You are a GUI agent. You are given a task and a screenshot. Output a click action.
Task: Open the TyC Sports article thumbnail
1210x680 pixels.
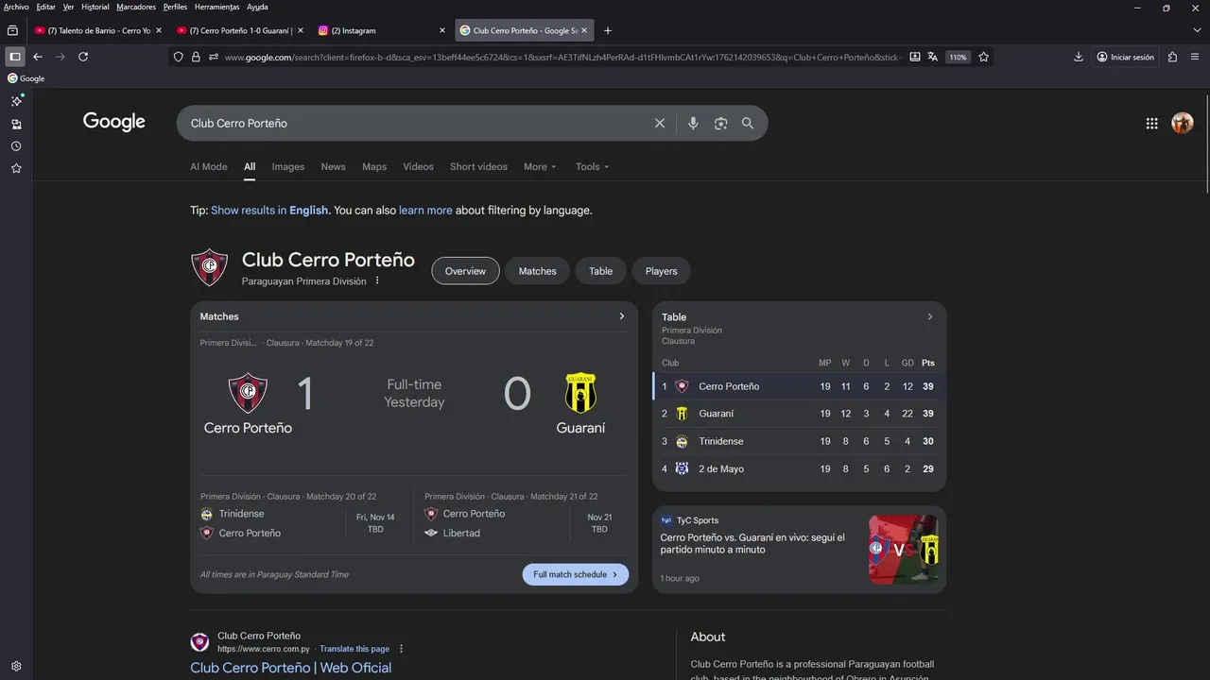tap(904, 549)
